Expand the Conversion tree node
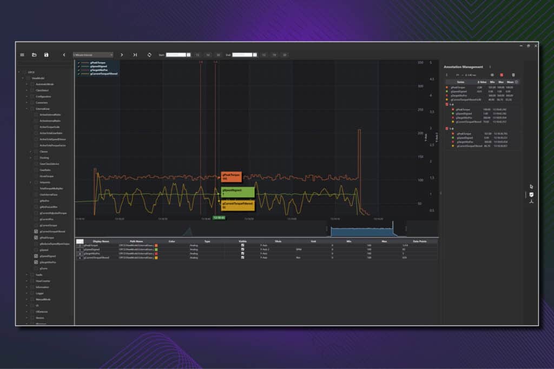The image size is (554, 369). click(27, 103)
